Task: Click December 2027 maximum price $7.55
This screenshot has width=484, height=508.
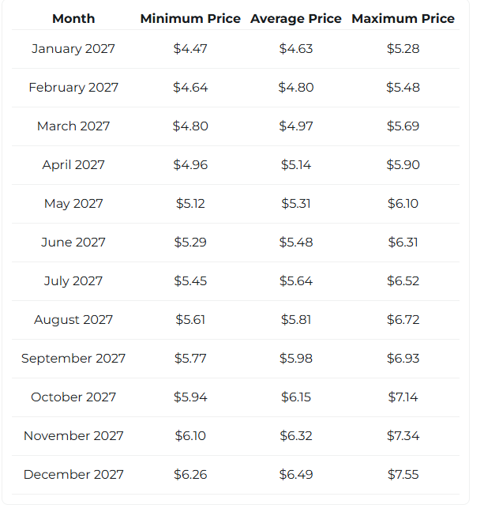Action: [x=403, y=475]
